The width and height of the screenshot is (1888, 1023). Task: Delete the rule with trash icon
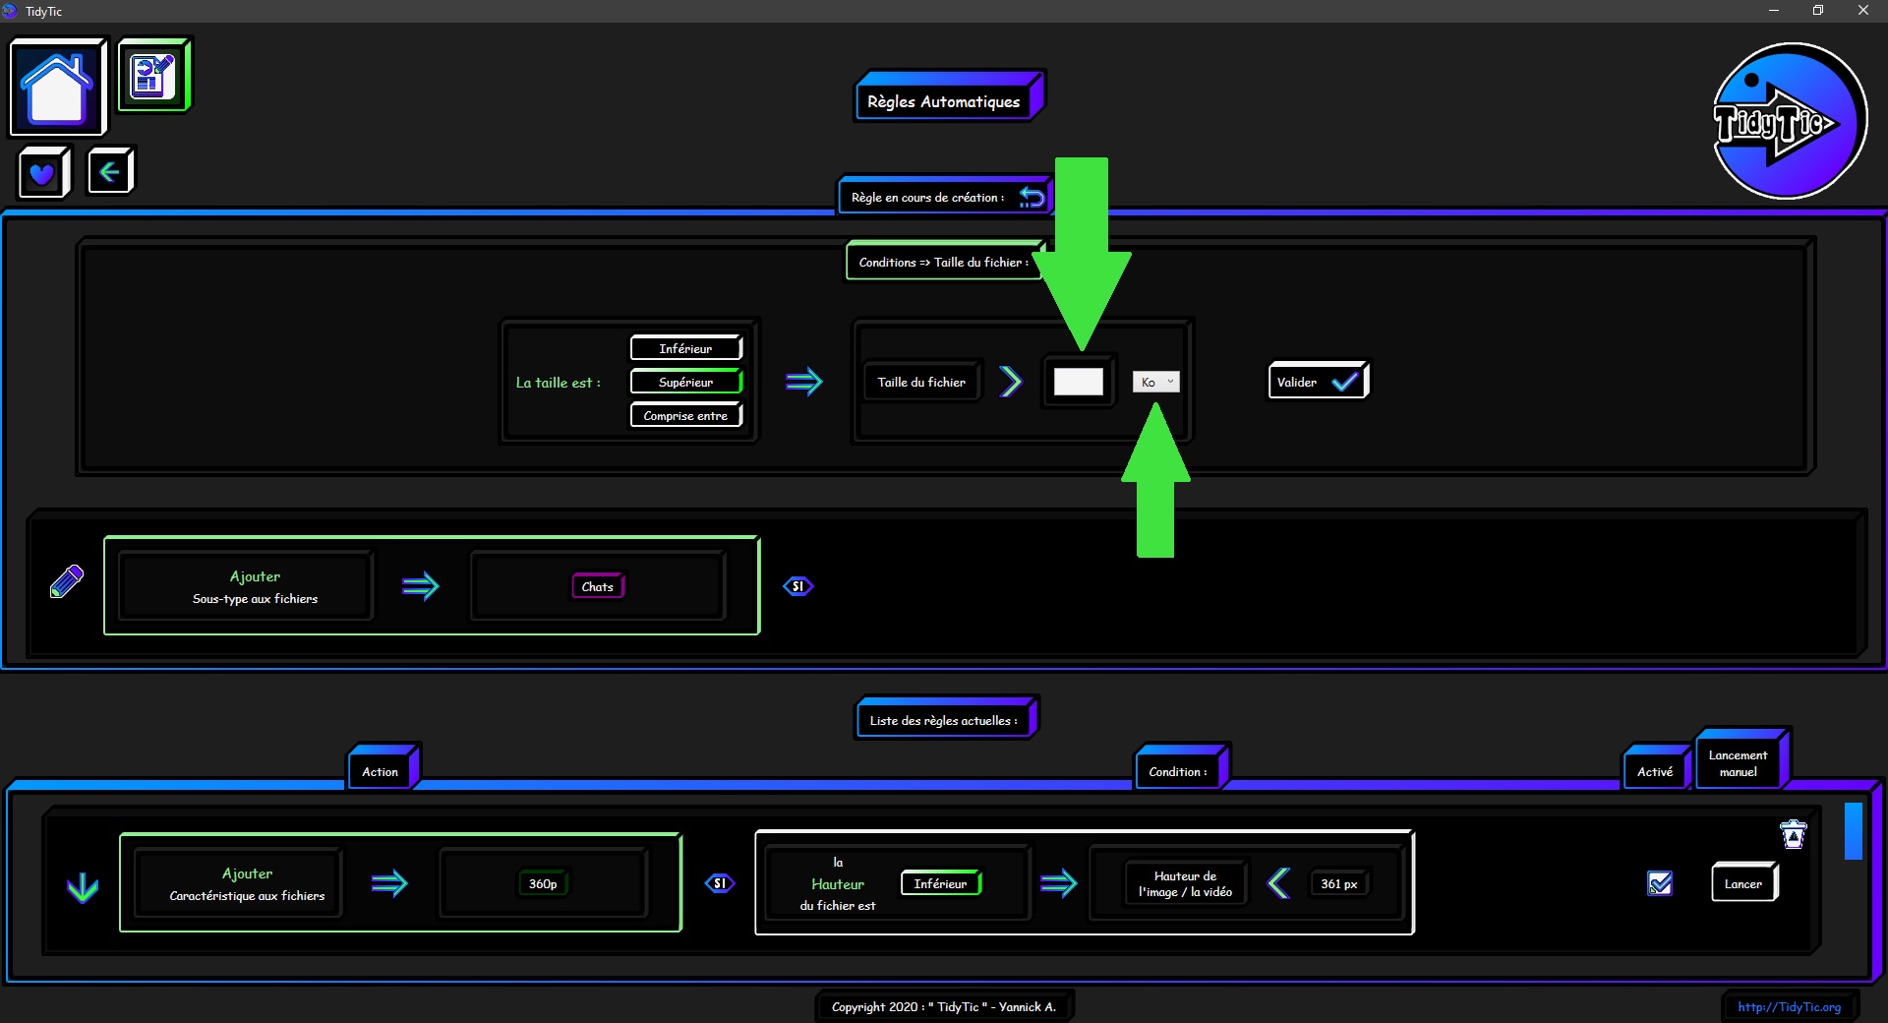[1794, 834]
